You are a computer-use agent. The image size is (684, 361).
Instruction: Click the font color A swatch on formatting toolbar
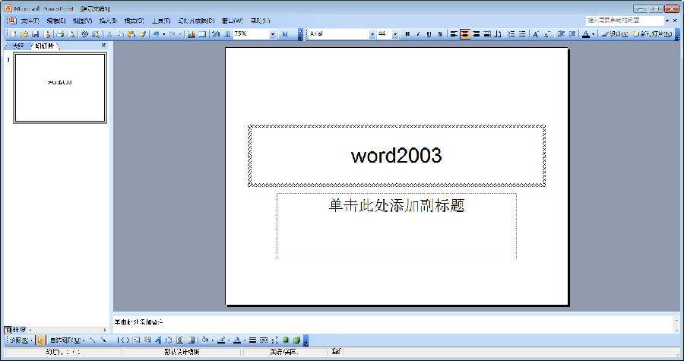585,34
